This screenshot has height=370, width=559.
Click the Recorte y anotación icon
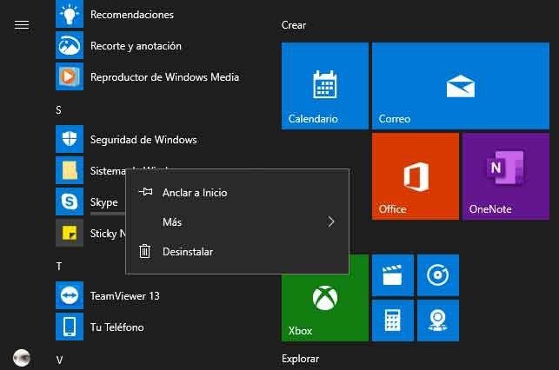[x=70, y=45]
